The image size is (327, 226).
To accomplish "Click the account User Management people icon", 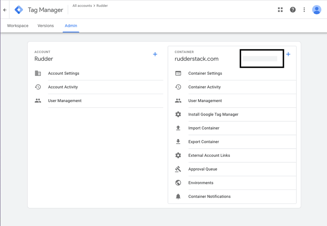I will [38, 101].
